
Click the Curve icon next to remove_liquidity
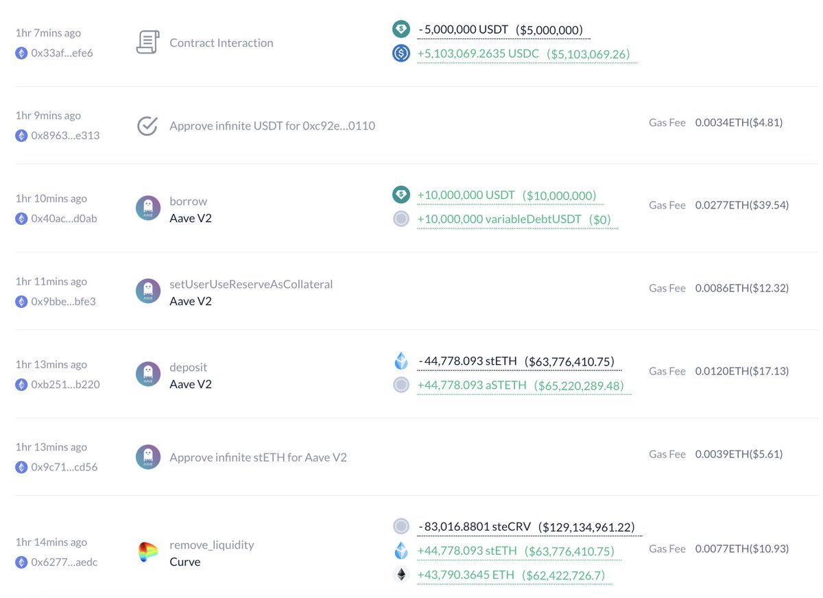click(147, 550)
